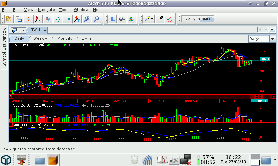Click the MACD (10, 26, 9) indicator label
Image resolution: width=278 pixels, height=166 pixels.
point(27,125)
